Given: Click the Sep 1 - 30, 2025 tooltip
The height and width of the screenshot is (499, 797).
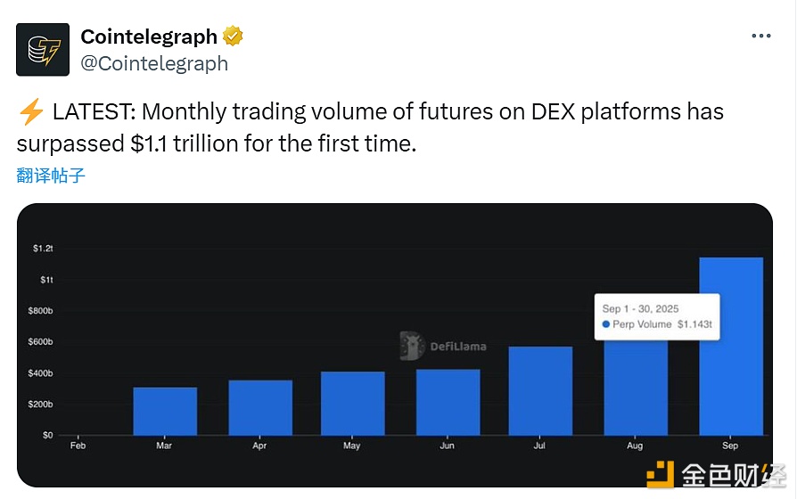Looking at the screenshot, I should (657, 315).
